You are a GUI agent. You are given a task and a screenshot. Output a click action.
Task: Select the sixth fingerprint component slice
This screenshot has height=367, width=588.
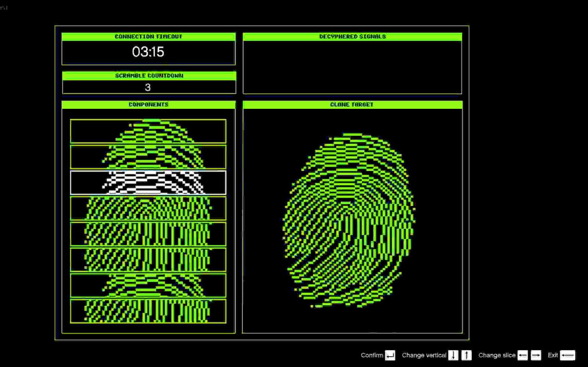(148, 260)
